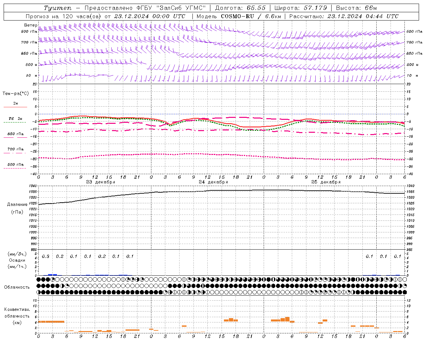Viewport: 424px width, 339px height.
Task: Click the "0.3" precipitation amount value
Action: coord(45,256)
